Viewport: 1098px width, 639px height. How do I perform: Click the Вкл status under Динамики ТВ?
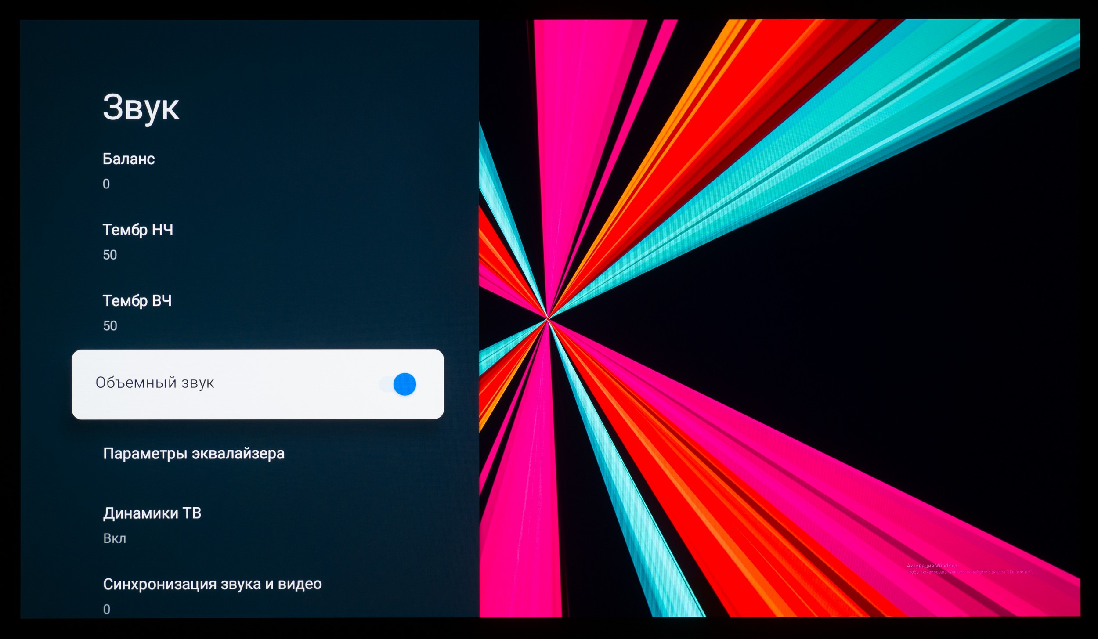coord(115,538)
